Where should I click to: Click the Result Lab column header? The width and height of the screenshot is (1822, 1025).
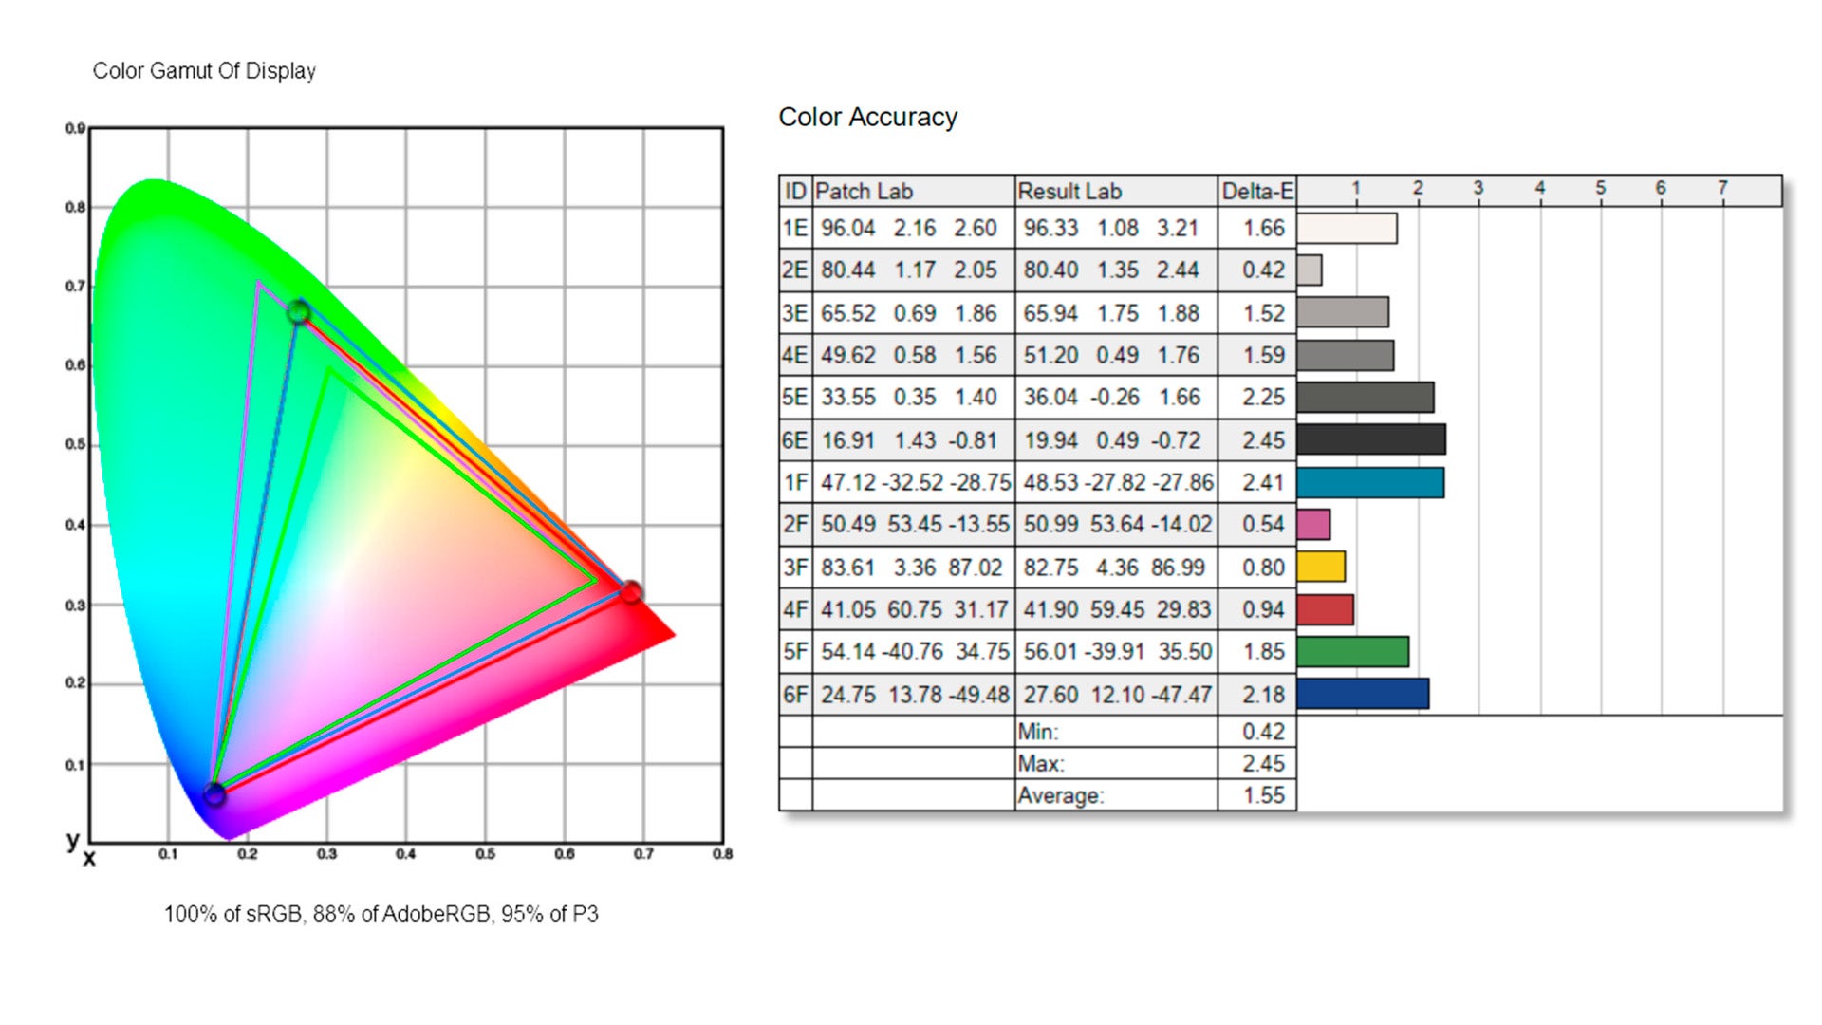1069,192
